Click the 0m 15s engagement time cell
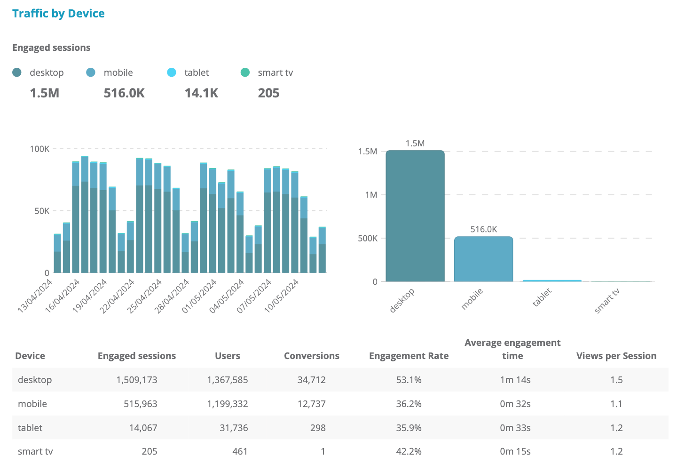 515,451
